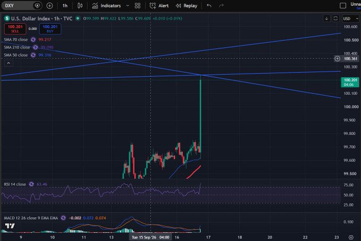Open the Indicators dialog via its label
Image resolution: width=361 pixels, height=241 pixels.
pos(110,5)
